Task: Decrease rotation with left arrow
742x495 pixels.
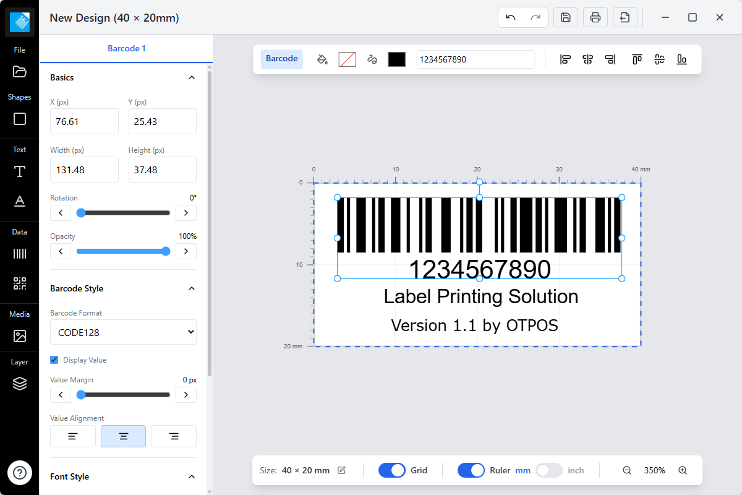Action: coord(61,213)
